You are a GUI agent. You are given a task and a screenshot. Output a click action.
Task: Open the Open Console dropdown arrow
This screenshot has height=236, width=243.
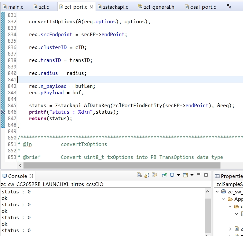pos(192,175)
